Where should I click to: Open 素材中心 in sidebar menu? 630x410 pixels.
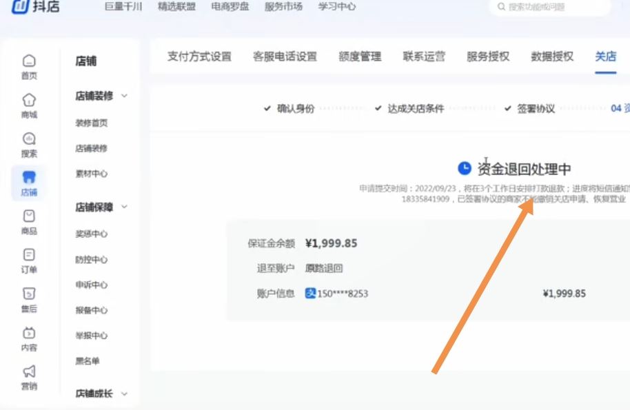[91, 174]
